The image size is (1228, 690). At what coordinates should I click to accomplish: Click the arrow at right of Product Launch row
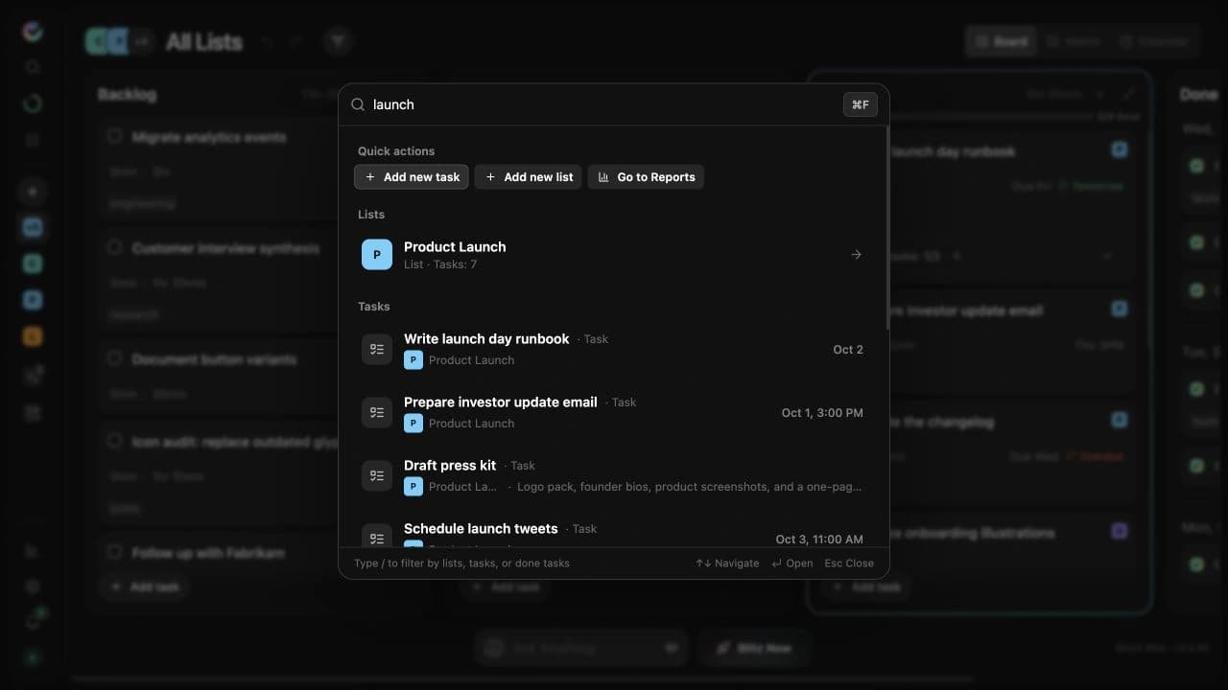coord(856,255)
